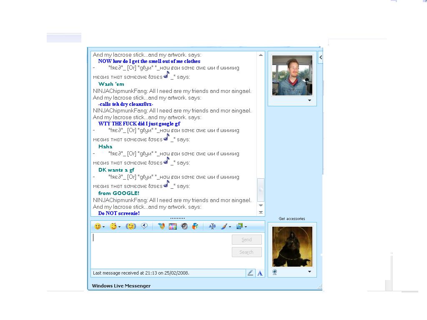Image resolution: width=427 pixels, height=320 pixels.
Task: Click the colored cubes icon in the toolbar
Action: [195, 226]
